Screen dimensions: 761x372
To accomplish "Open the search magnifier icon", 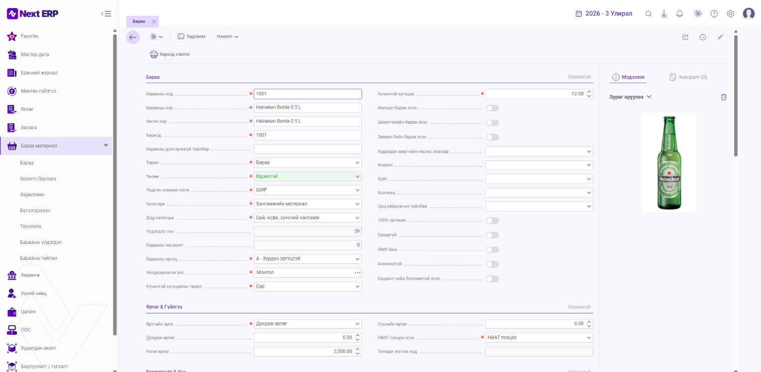I will (649, 14).
